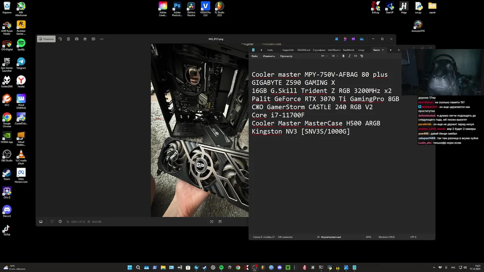Screen dimensions: 484x272
Task: Open NVIDIA App desktop icon
Action: [7, 138]
